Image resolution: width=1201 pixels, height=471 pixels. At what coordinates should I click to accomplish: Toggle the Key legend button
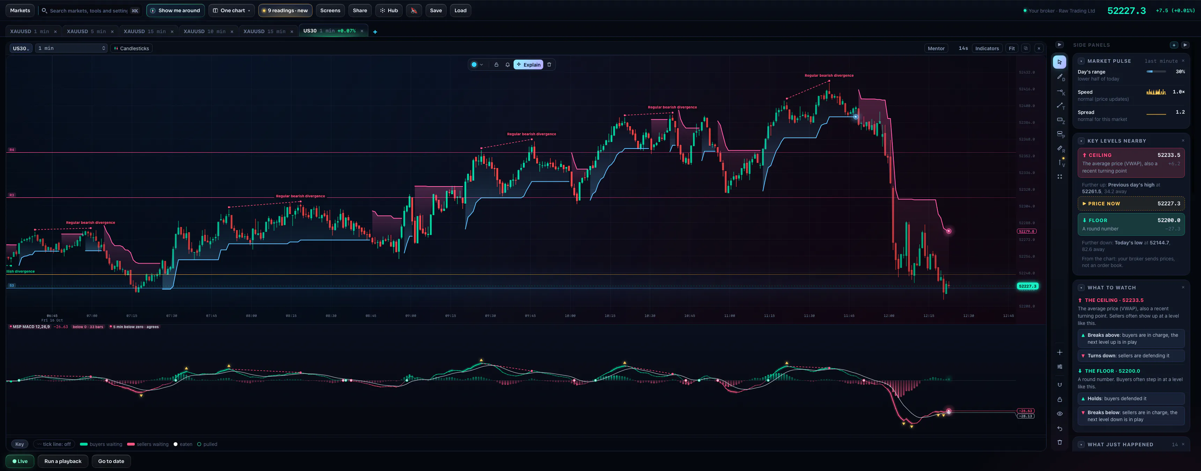click(x=20, y=444)
